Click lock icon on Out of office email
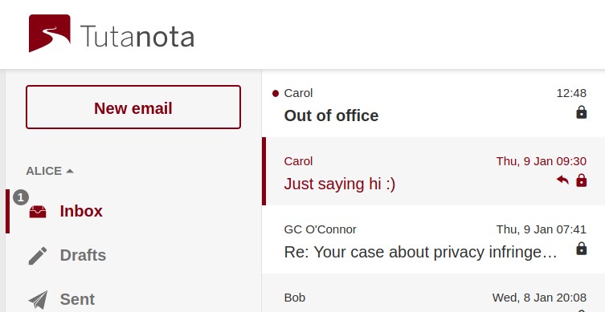Screen dimensions: 605x312 tap(582, 112)
